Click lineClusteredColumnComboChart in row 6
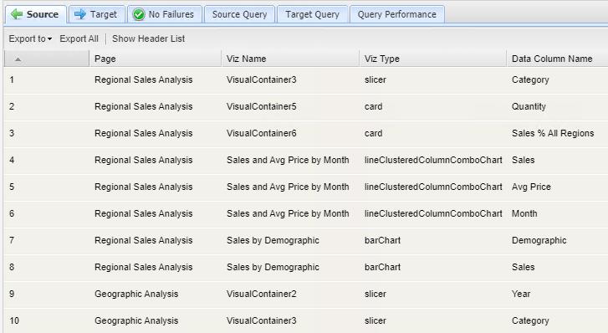 [433, 214]
